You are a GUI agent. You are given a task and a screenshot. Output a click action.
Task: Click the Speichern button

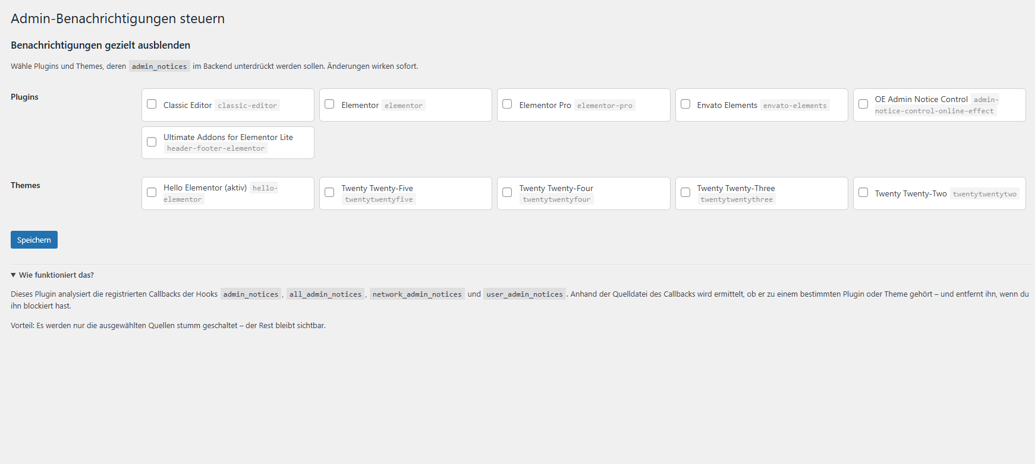[34, 240]
